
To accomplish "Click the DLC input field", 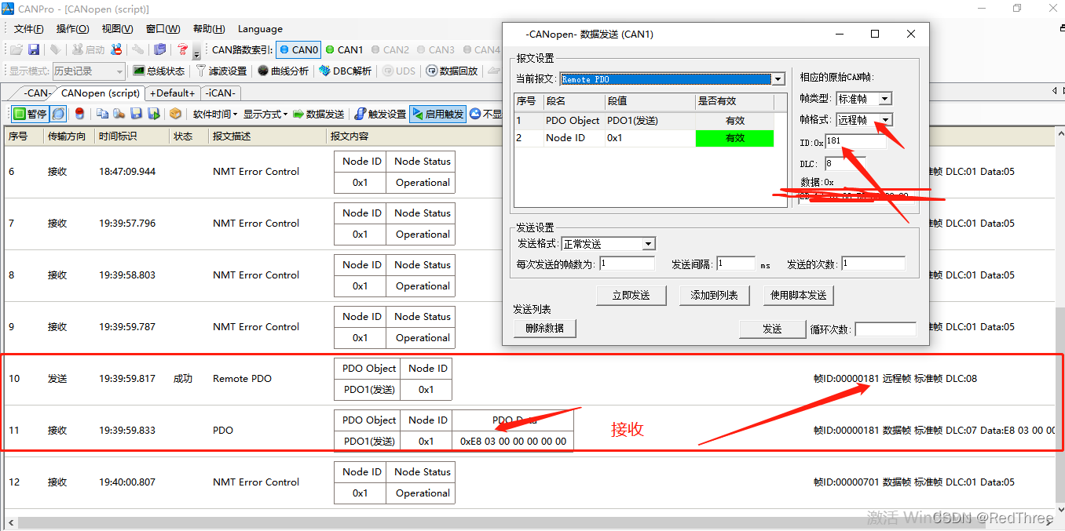I will tap(845, 164).
